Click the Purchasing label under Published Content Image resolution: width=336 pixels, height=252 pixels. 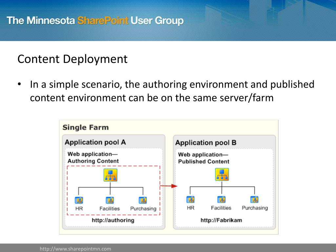point(255,208)
